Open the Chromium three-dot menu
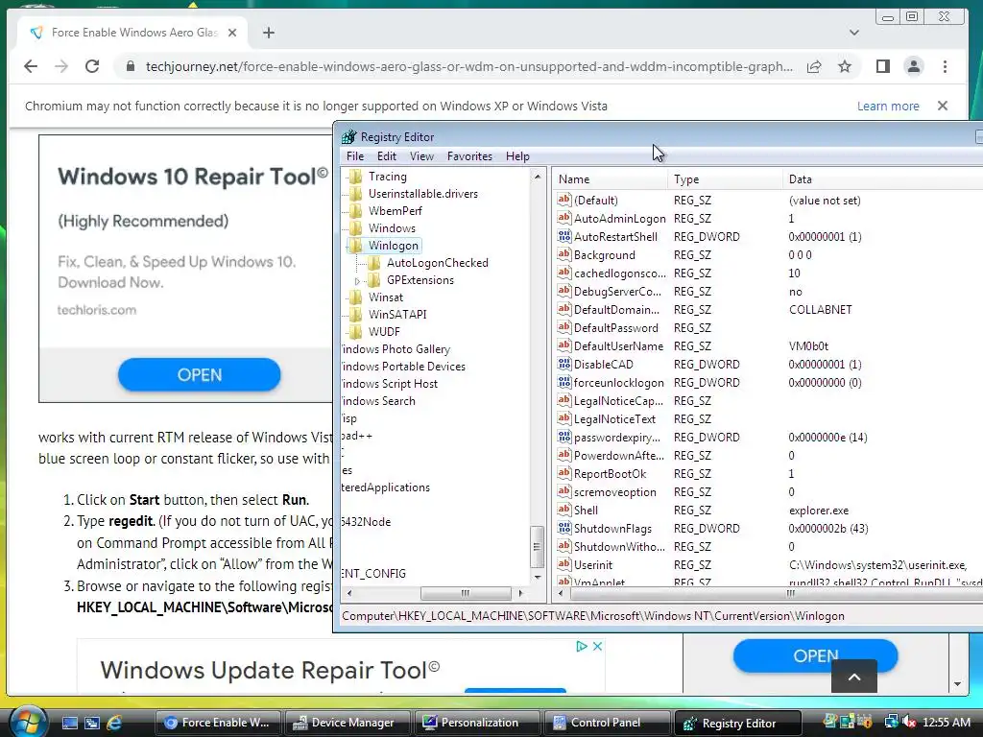 tap(945, 66)
